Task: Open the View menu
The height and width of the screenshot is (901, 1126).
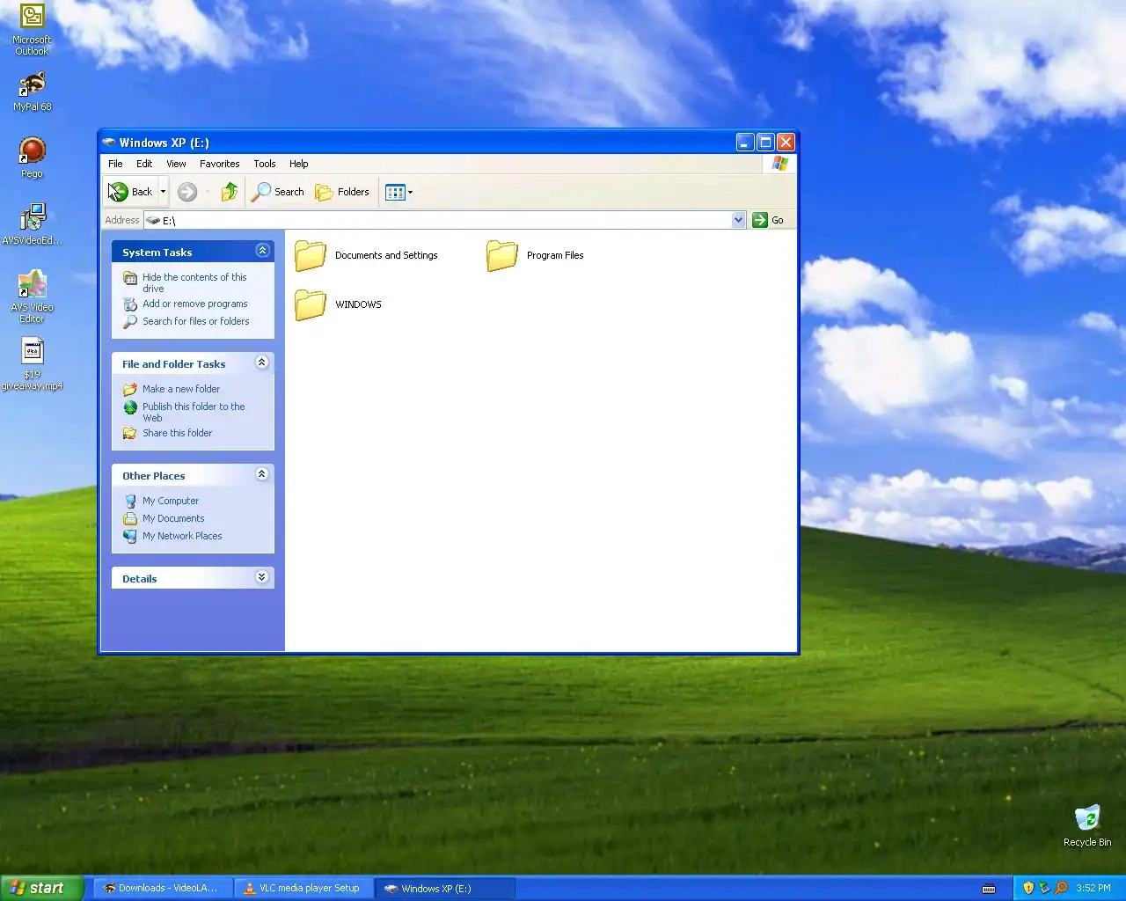Action: [176, 164]
